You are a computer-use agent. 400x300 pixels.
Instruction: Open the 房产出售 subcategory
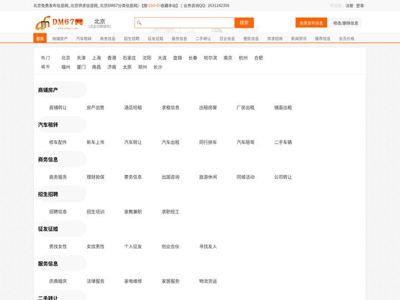96,108
